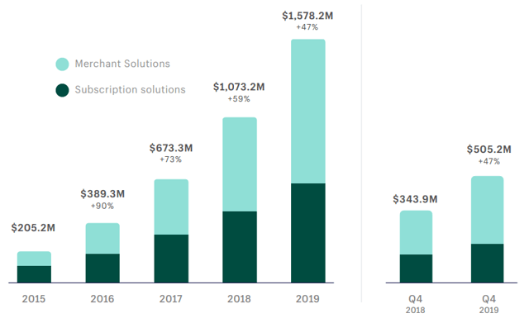Image resolution: width=529 pixels, height=323 pixels.
Task: Click the $505.2M label for Q4 2019
Action: [x=488, y=150]
